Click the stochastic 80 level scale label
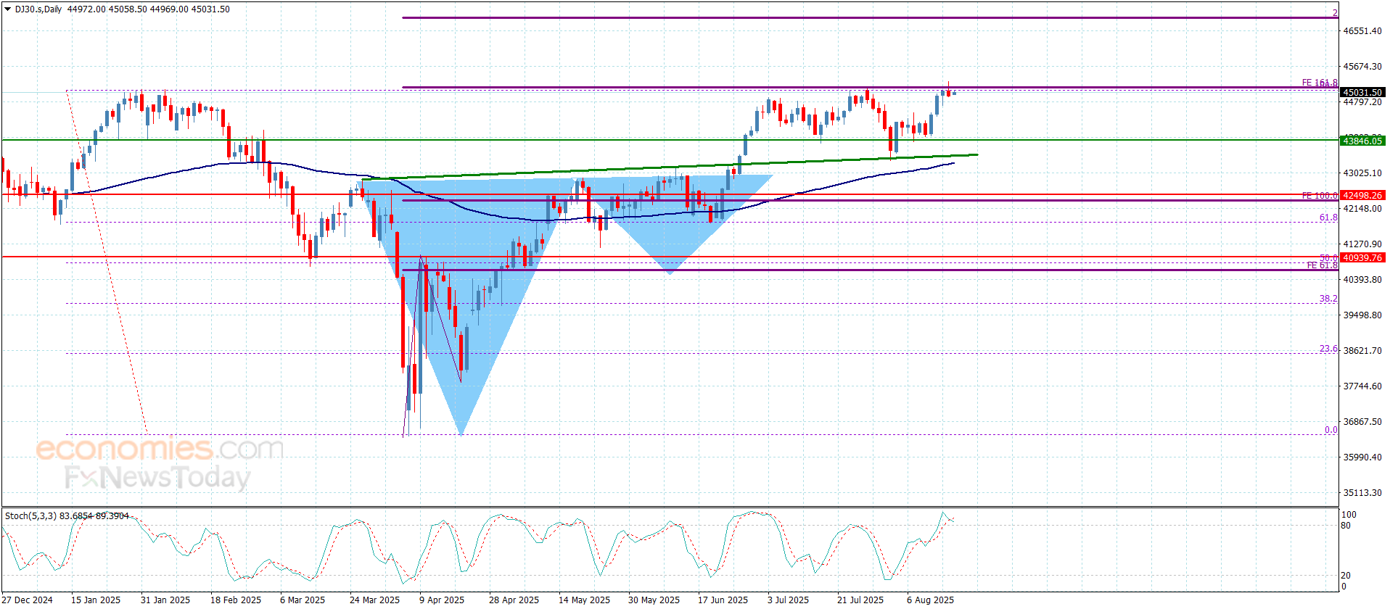Screen dimensions: 1390x609 [x=1346, y=526]
